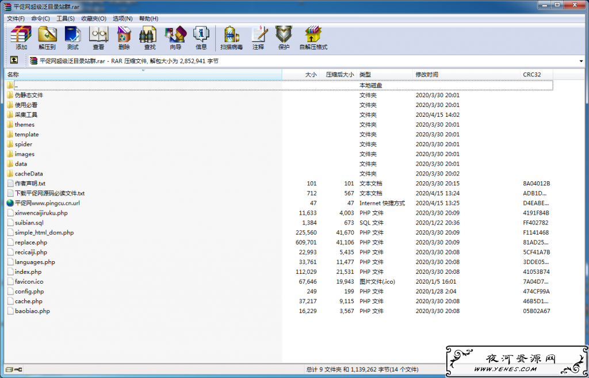
Task: Click the themes folder icon
Action: (x=10, y=124)
